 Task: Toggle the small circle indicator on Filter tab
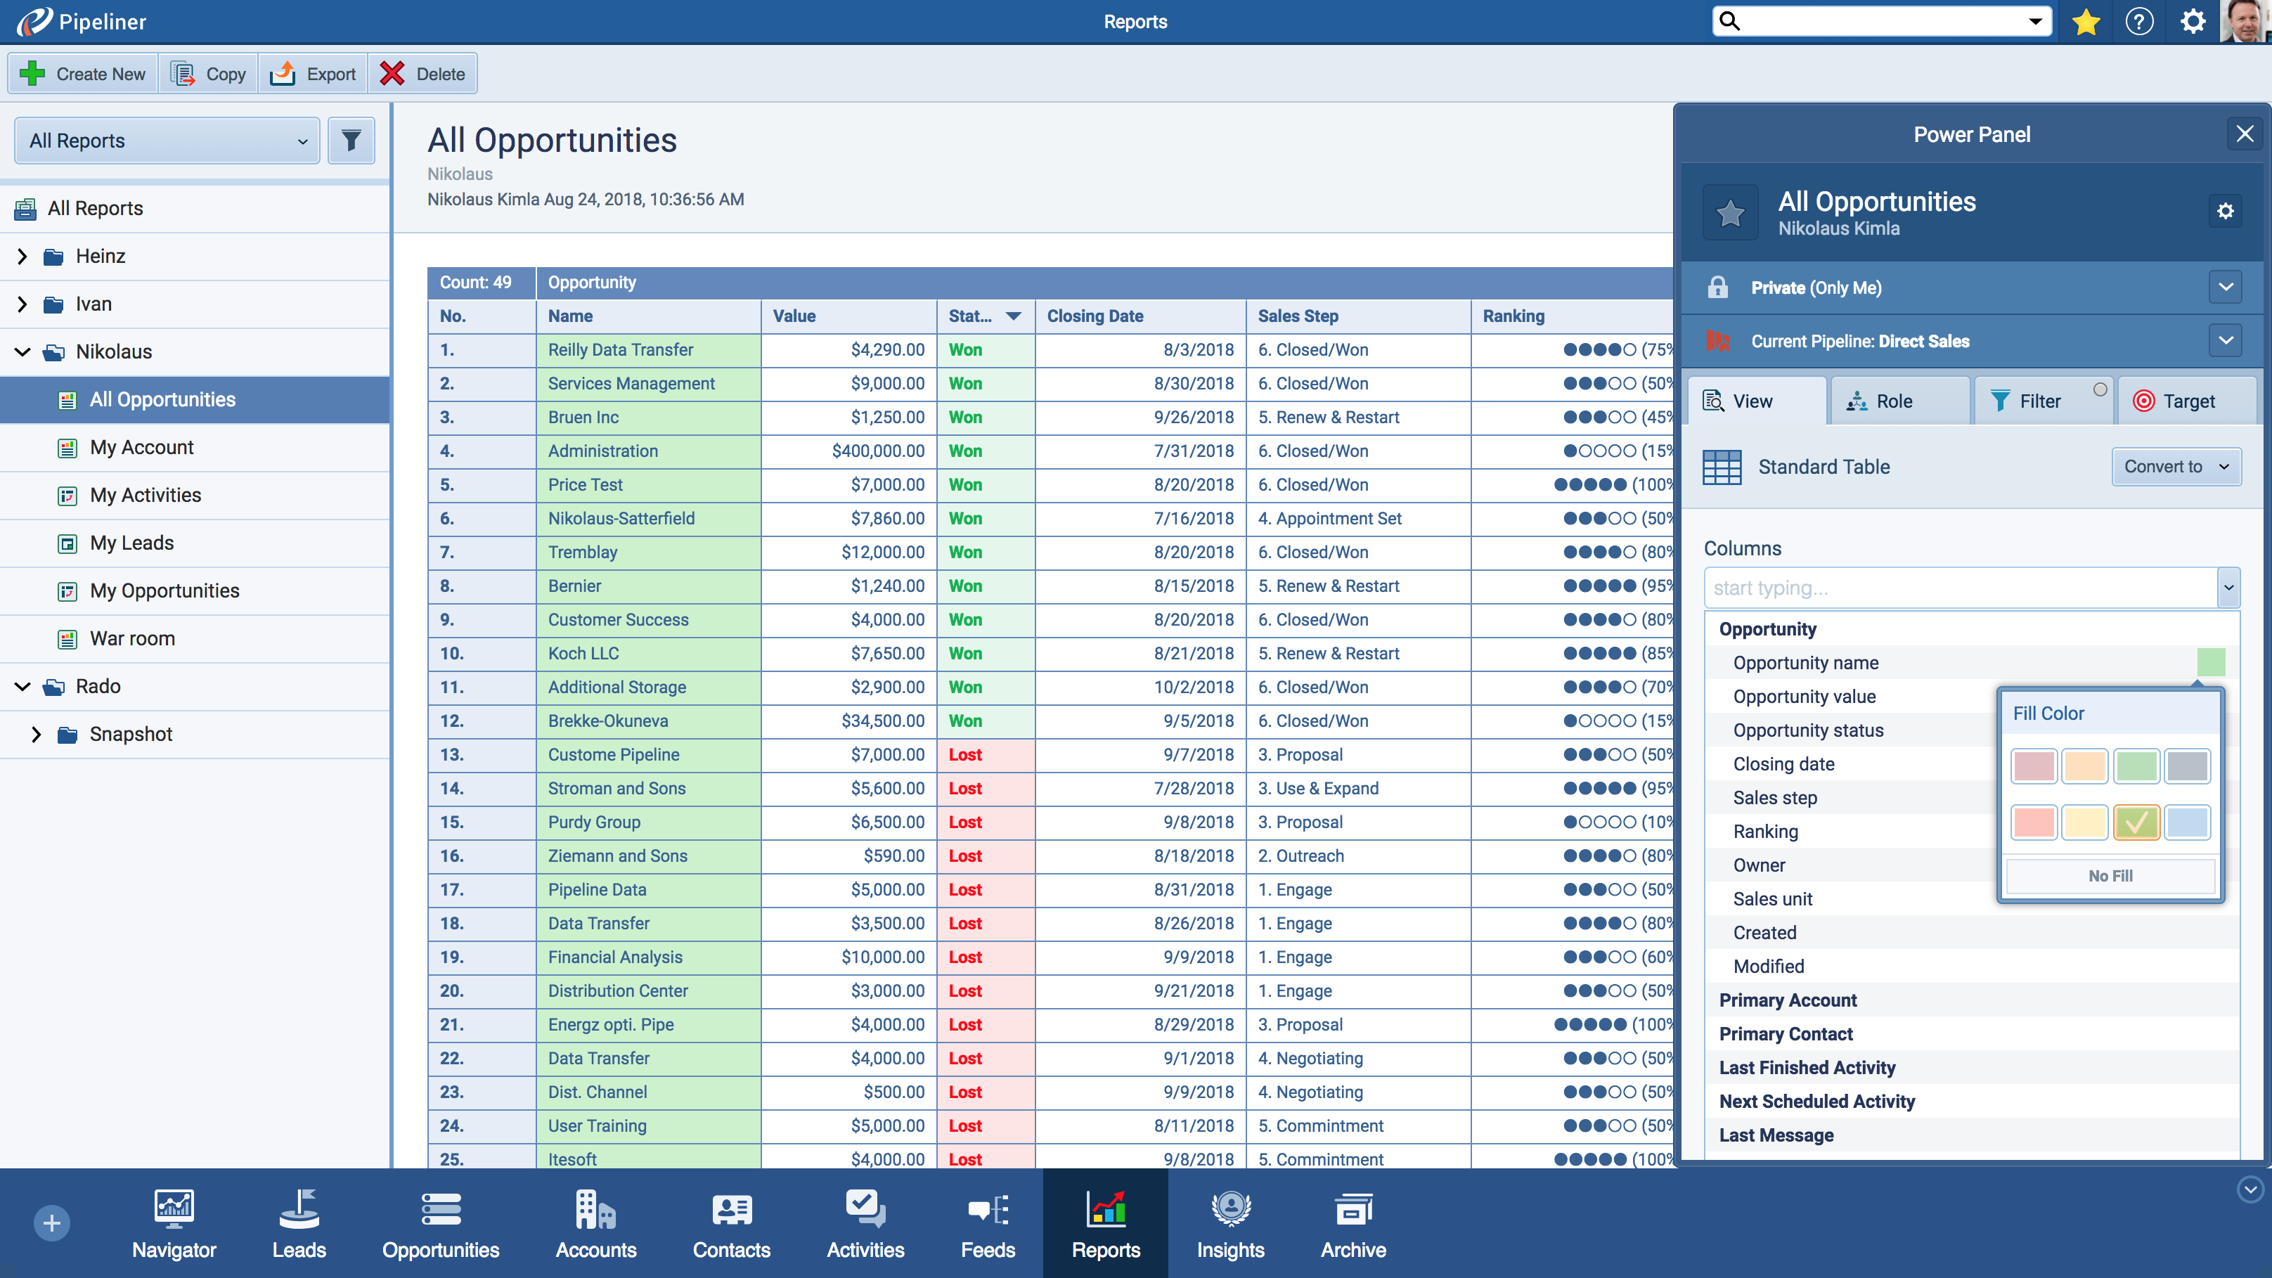click(2100, 389)
